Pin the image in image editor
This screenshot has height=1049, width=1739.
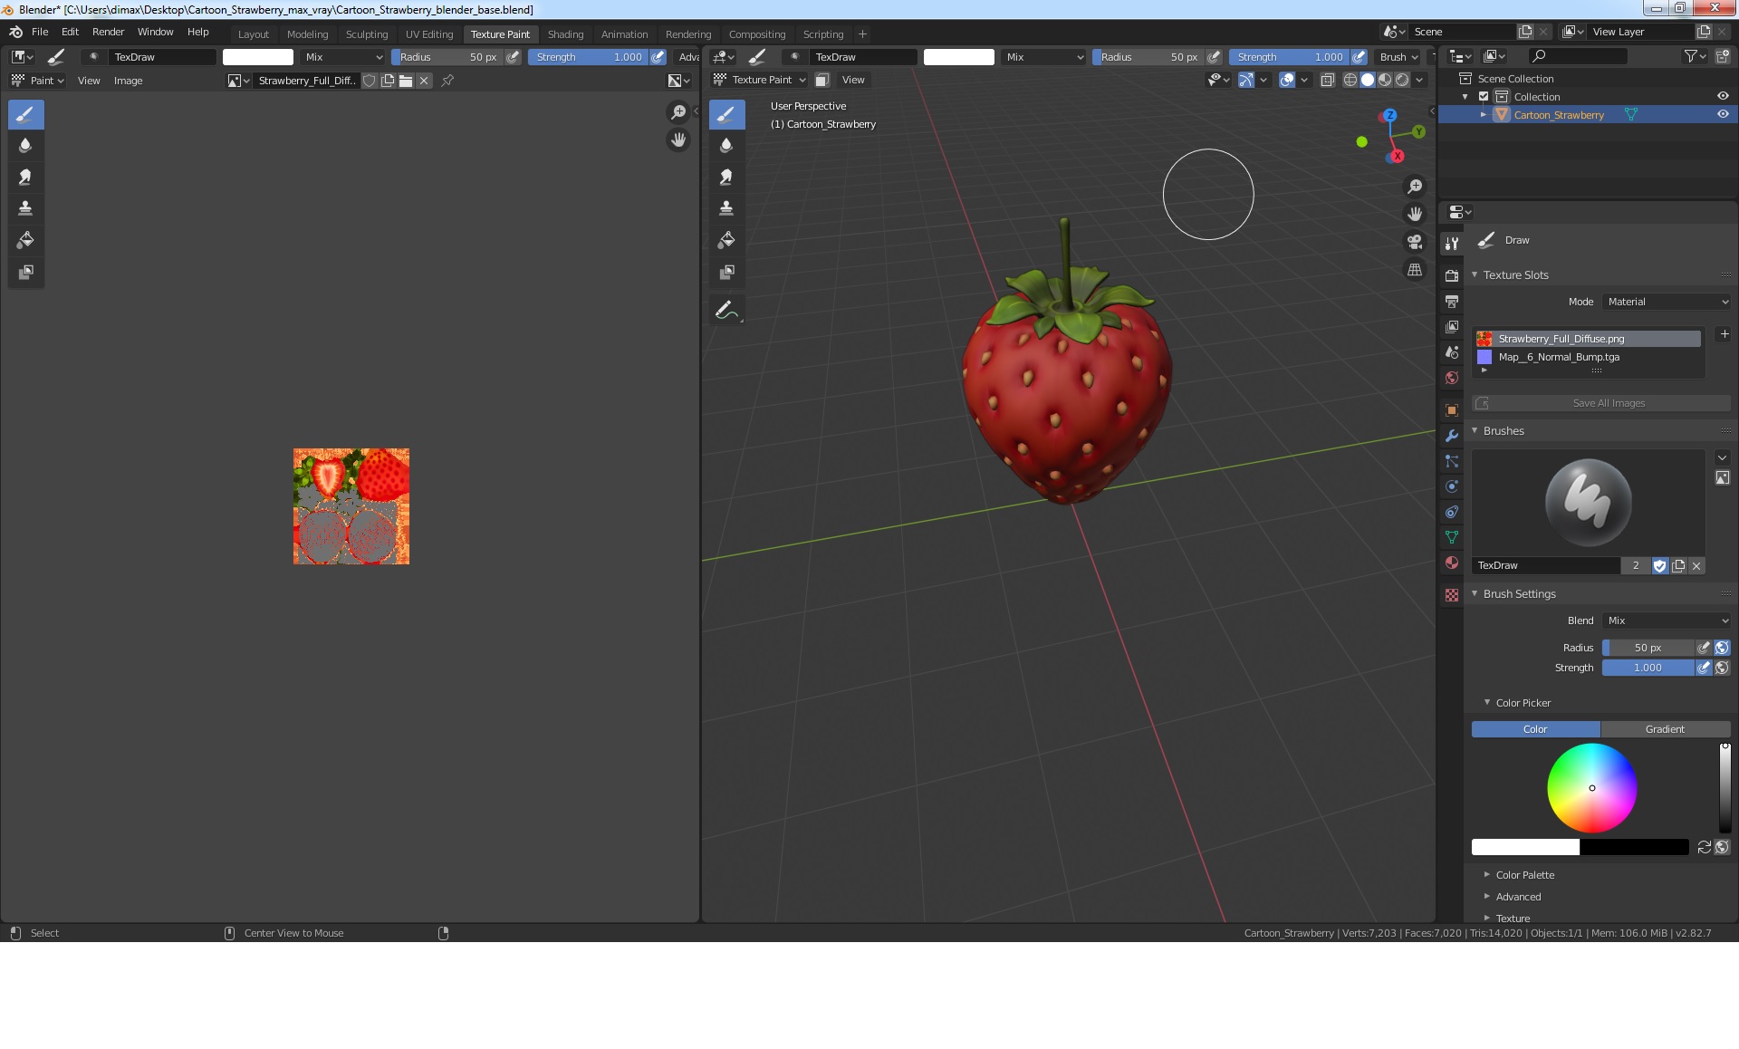(x=447, y=81)
